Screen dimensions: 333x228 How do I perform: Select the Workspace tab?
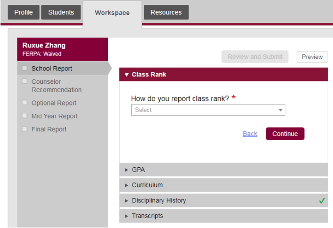point(112,13)
